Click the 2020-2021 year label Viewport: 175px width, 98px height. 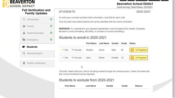click(143, 12)
